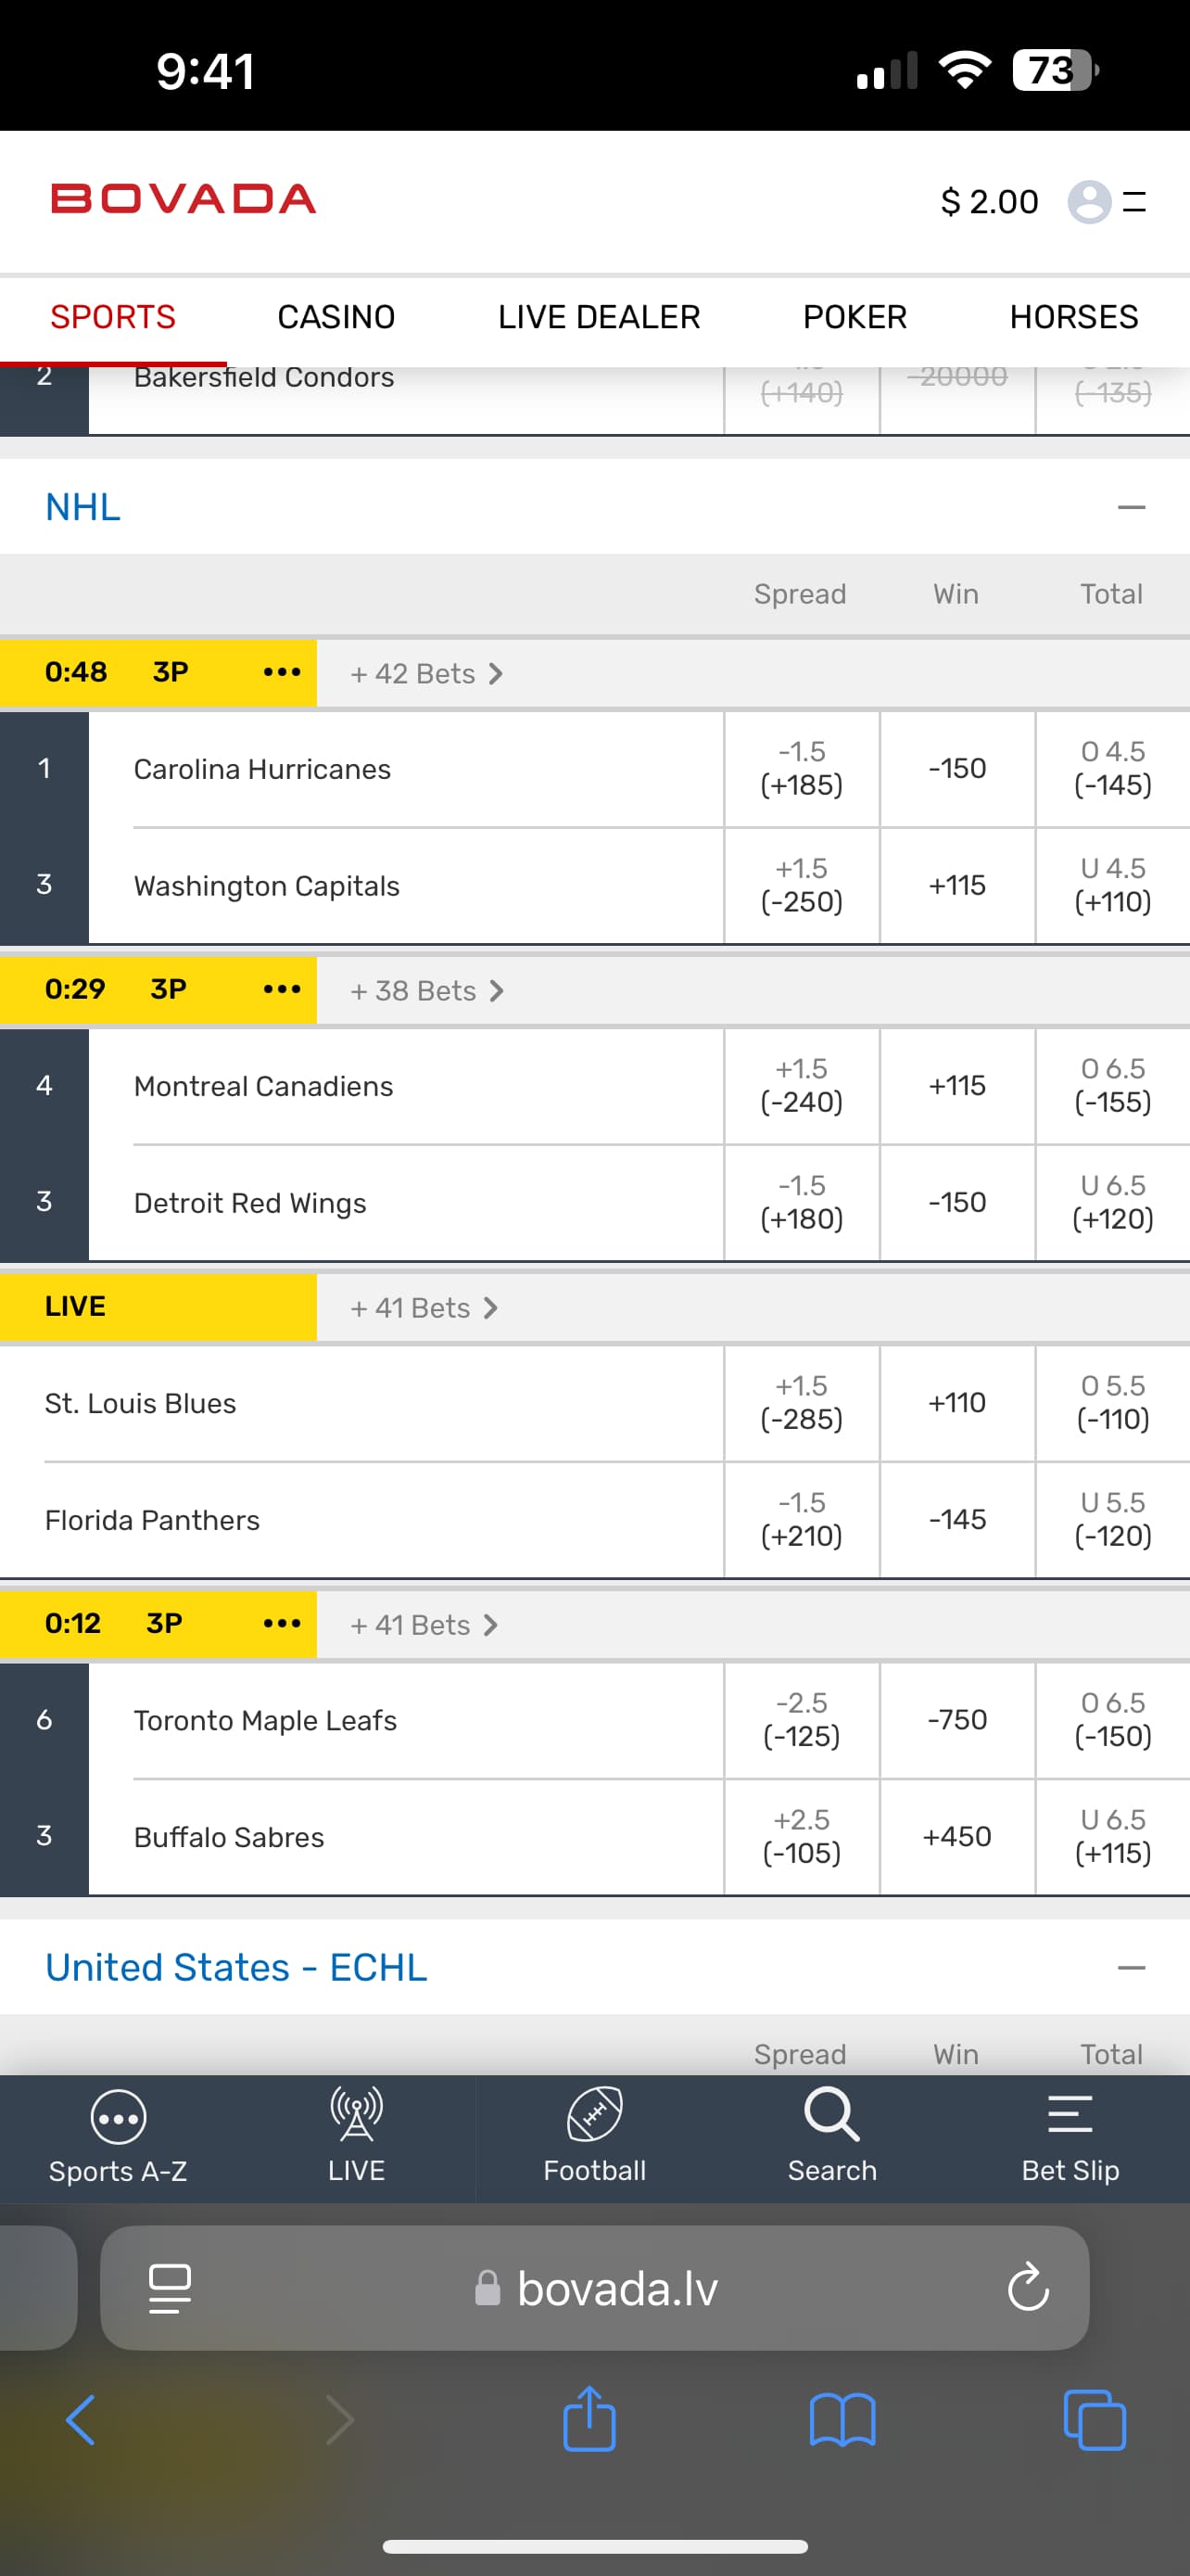The image size is (1190, 2576).
Task: Expand +42 Bets for Hurricanes game
Action: coord(426,674)
